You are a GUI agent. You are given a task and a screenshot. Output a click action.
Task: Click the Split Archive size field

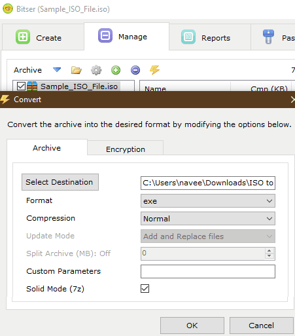click(203, 253)
